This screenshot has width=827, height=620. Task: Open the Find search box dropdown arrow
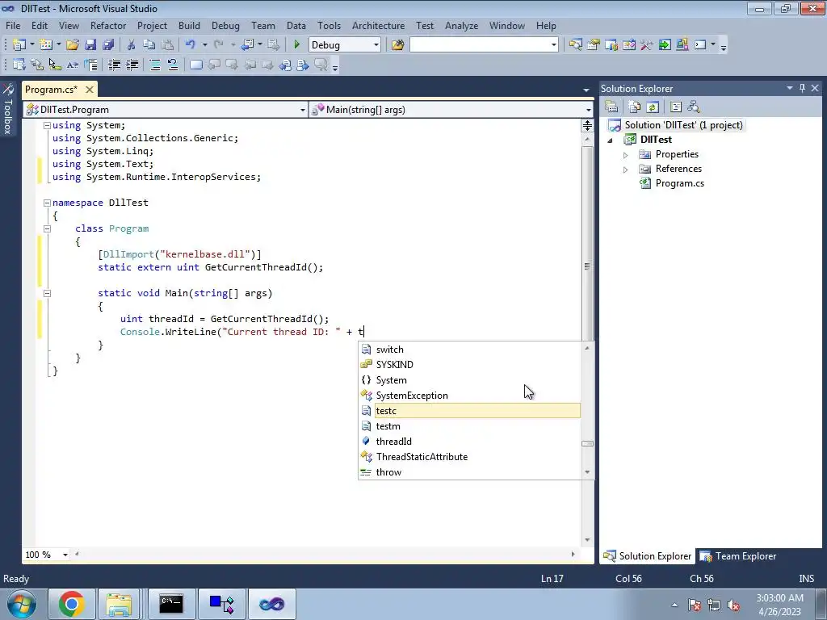(554, 45)
